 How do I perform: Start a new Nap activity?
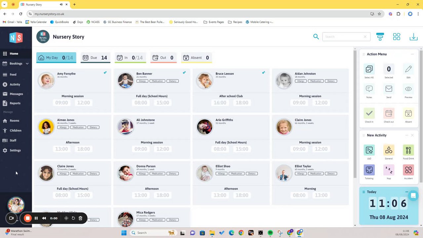point(389,170)
